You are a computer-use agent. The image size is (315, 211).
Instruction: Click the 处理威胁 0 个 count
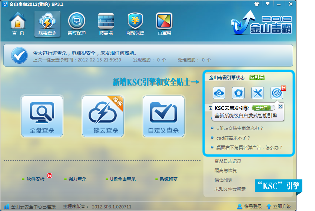[194, 60]
